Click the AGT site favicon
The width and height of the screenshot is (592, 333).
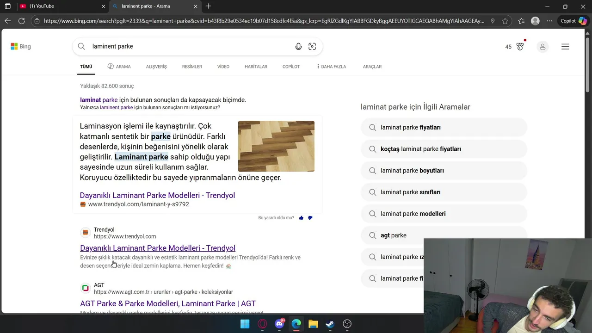tap(85, 288)
